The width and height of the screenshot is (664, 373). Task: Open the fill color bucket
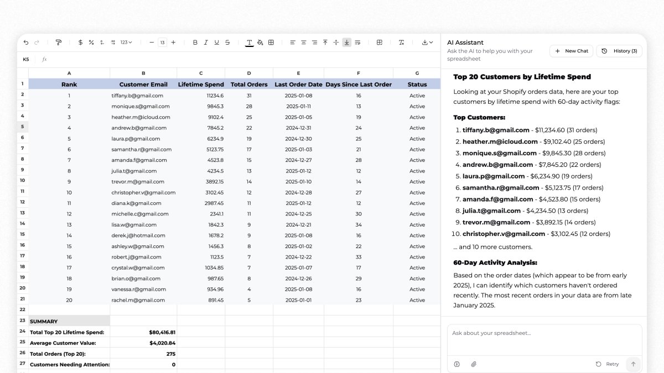pyautogui.click(x=260, y=43)
